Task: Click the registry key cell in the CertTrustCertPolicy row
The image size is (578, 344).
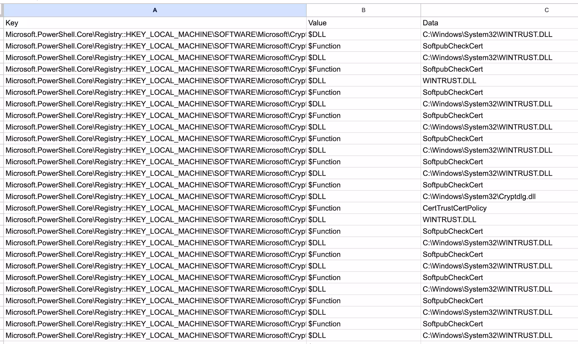Action: click(x=155, y=208)
